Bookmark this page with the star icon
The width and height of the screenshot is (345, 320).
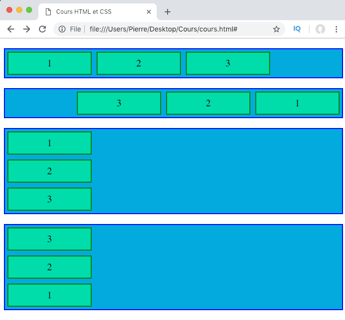coord(276,29)
